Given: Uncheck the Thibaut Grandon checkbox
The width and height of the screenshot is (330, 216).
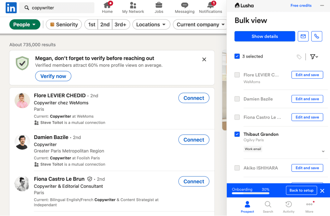Looking at the screenshot, I should pos(237,134).
